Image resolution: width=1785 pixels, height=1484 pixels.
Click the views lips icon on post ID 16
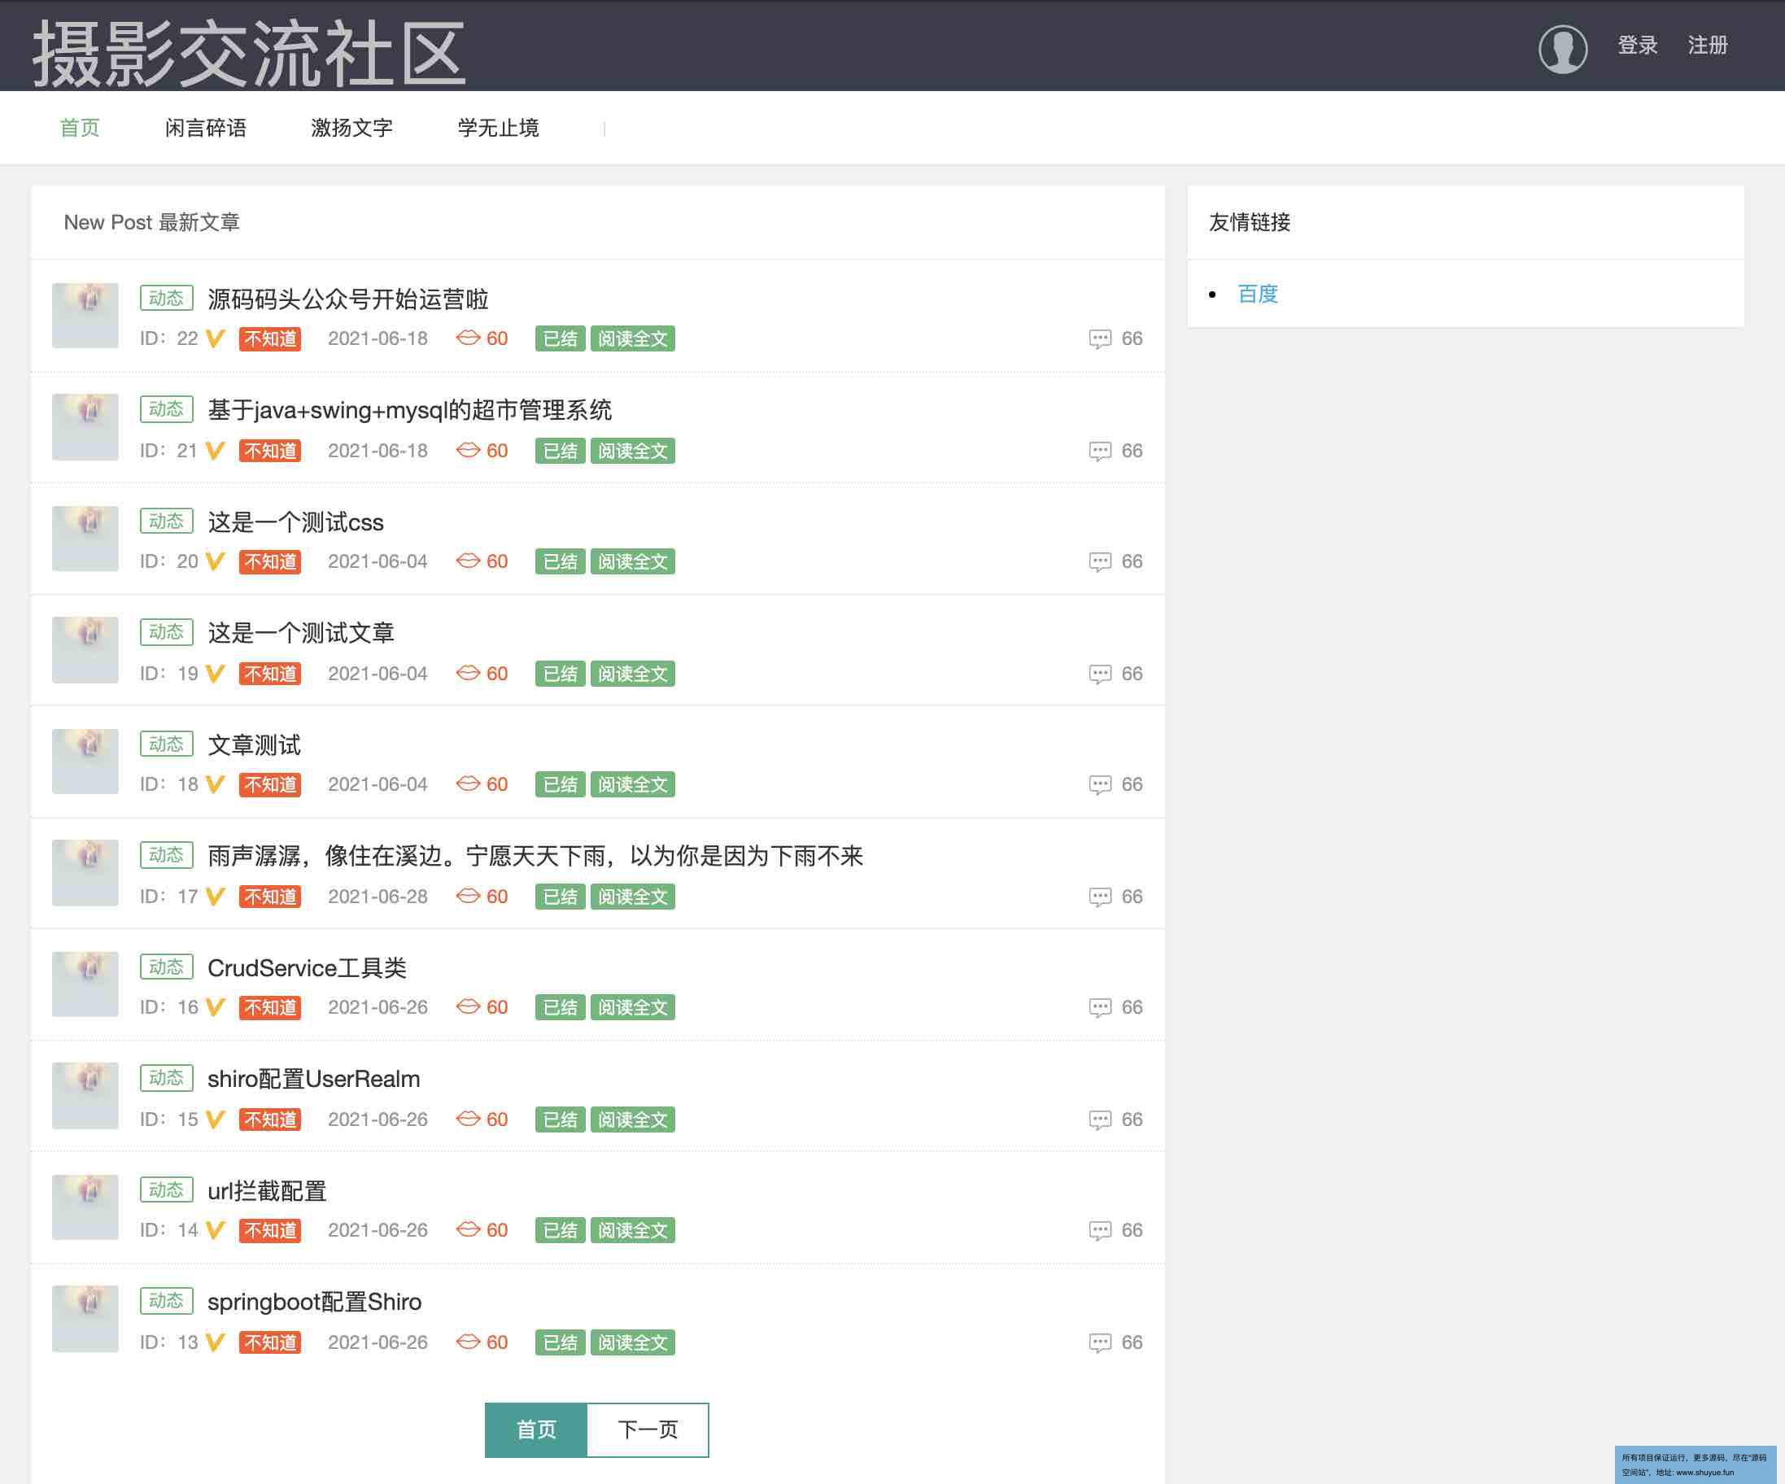click(468, 1006)
